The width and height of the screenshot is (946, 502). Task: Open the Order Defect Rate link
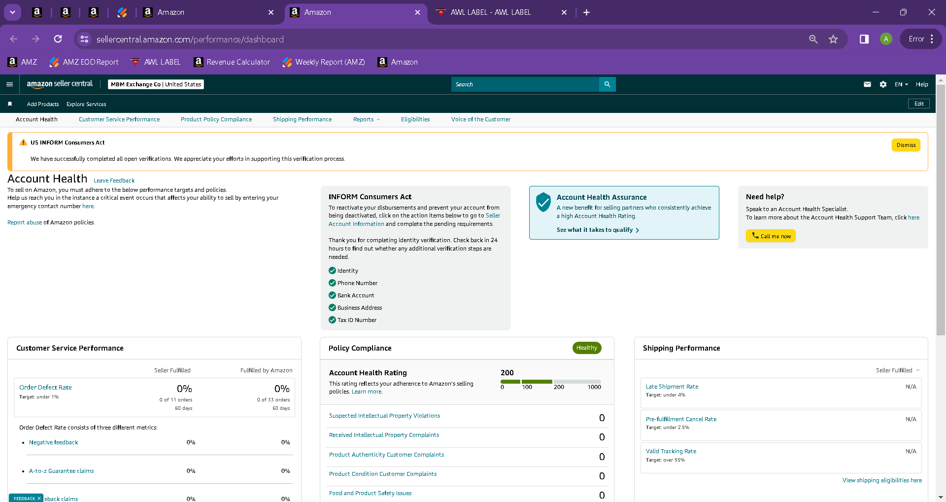pyautogui.click(x=45, y=388)
